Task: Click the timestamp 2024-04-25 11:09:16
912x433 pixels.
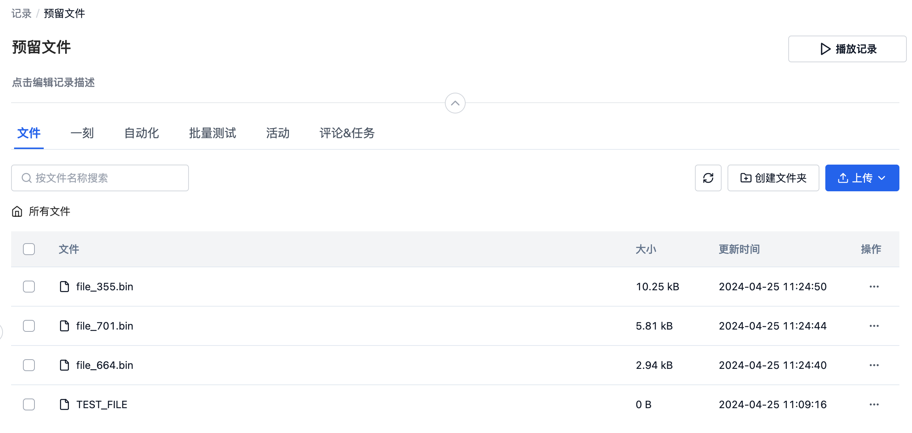Action: (x=773, y=404)
